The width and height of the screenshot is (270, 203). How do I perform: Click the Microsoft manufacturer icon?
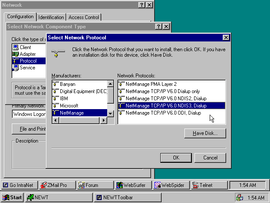coord(55,105)
